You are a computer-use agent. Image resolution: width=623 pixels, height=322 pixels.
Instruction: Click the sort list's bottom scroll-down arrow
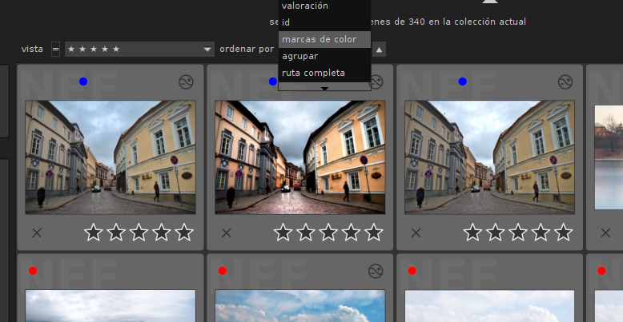click(324, 89)
